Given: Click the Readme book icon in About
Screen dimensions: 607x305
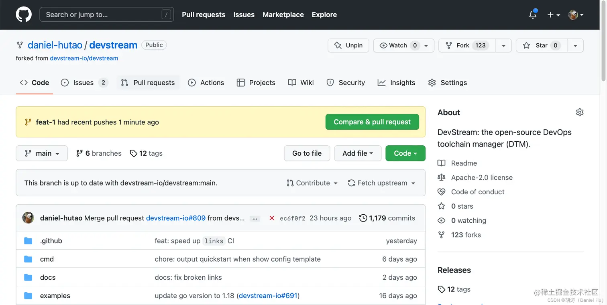Looking at the screenshot, I should click(x=441, y=163).
